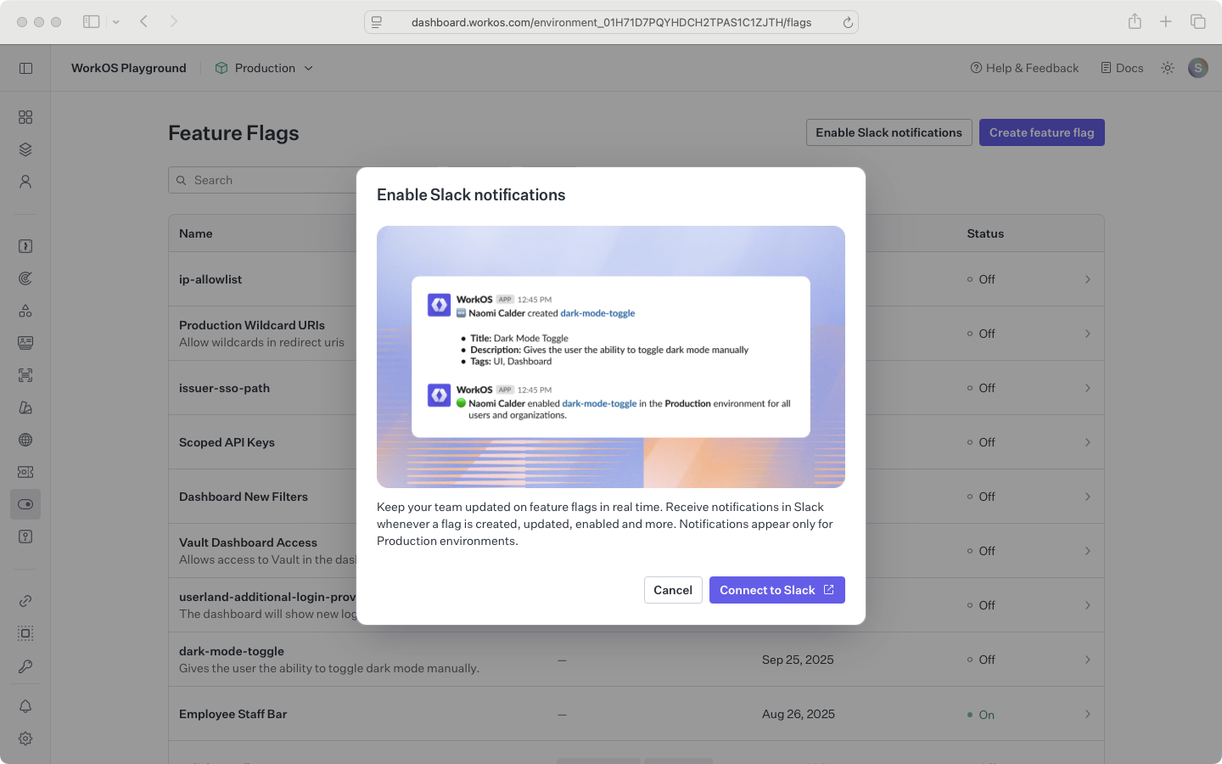The height and width of the screenshot is (764, 1222).
Task: Open the stacked layers icon in sidebar
Action: 25,149
